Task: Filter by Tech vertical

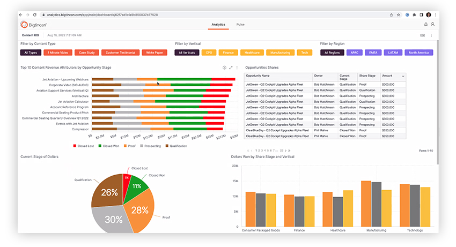Action: (305, 53)
